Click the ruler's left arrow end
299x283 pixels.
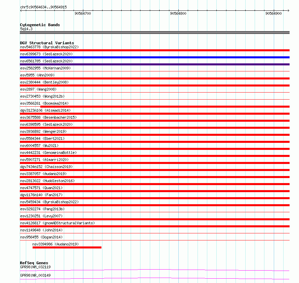[x=21, y=11]
